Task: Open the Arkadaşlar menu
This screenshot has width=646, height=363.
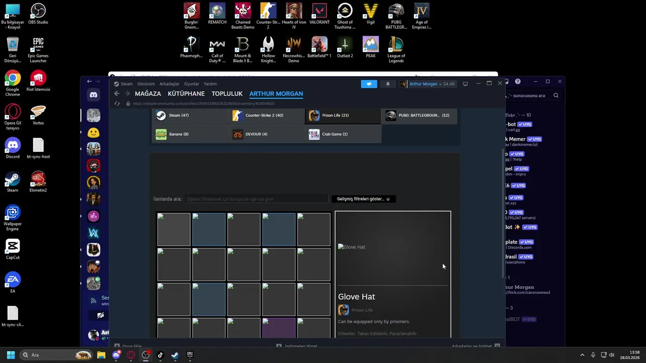Action: point(170,84)
